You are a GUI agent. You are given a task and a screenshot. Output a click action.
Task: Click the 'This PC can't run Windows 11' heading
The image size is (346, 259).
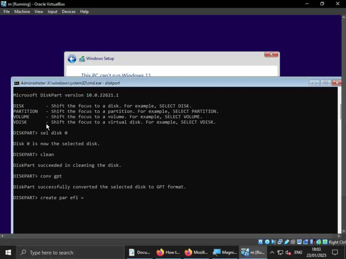pyautogui.click(x=116, y=75)
